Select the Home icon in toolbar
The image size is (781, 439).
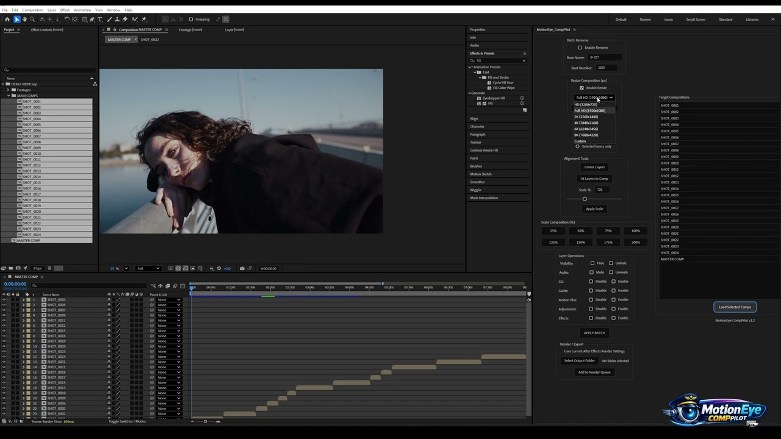point(7,20)
